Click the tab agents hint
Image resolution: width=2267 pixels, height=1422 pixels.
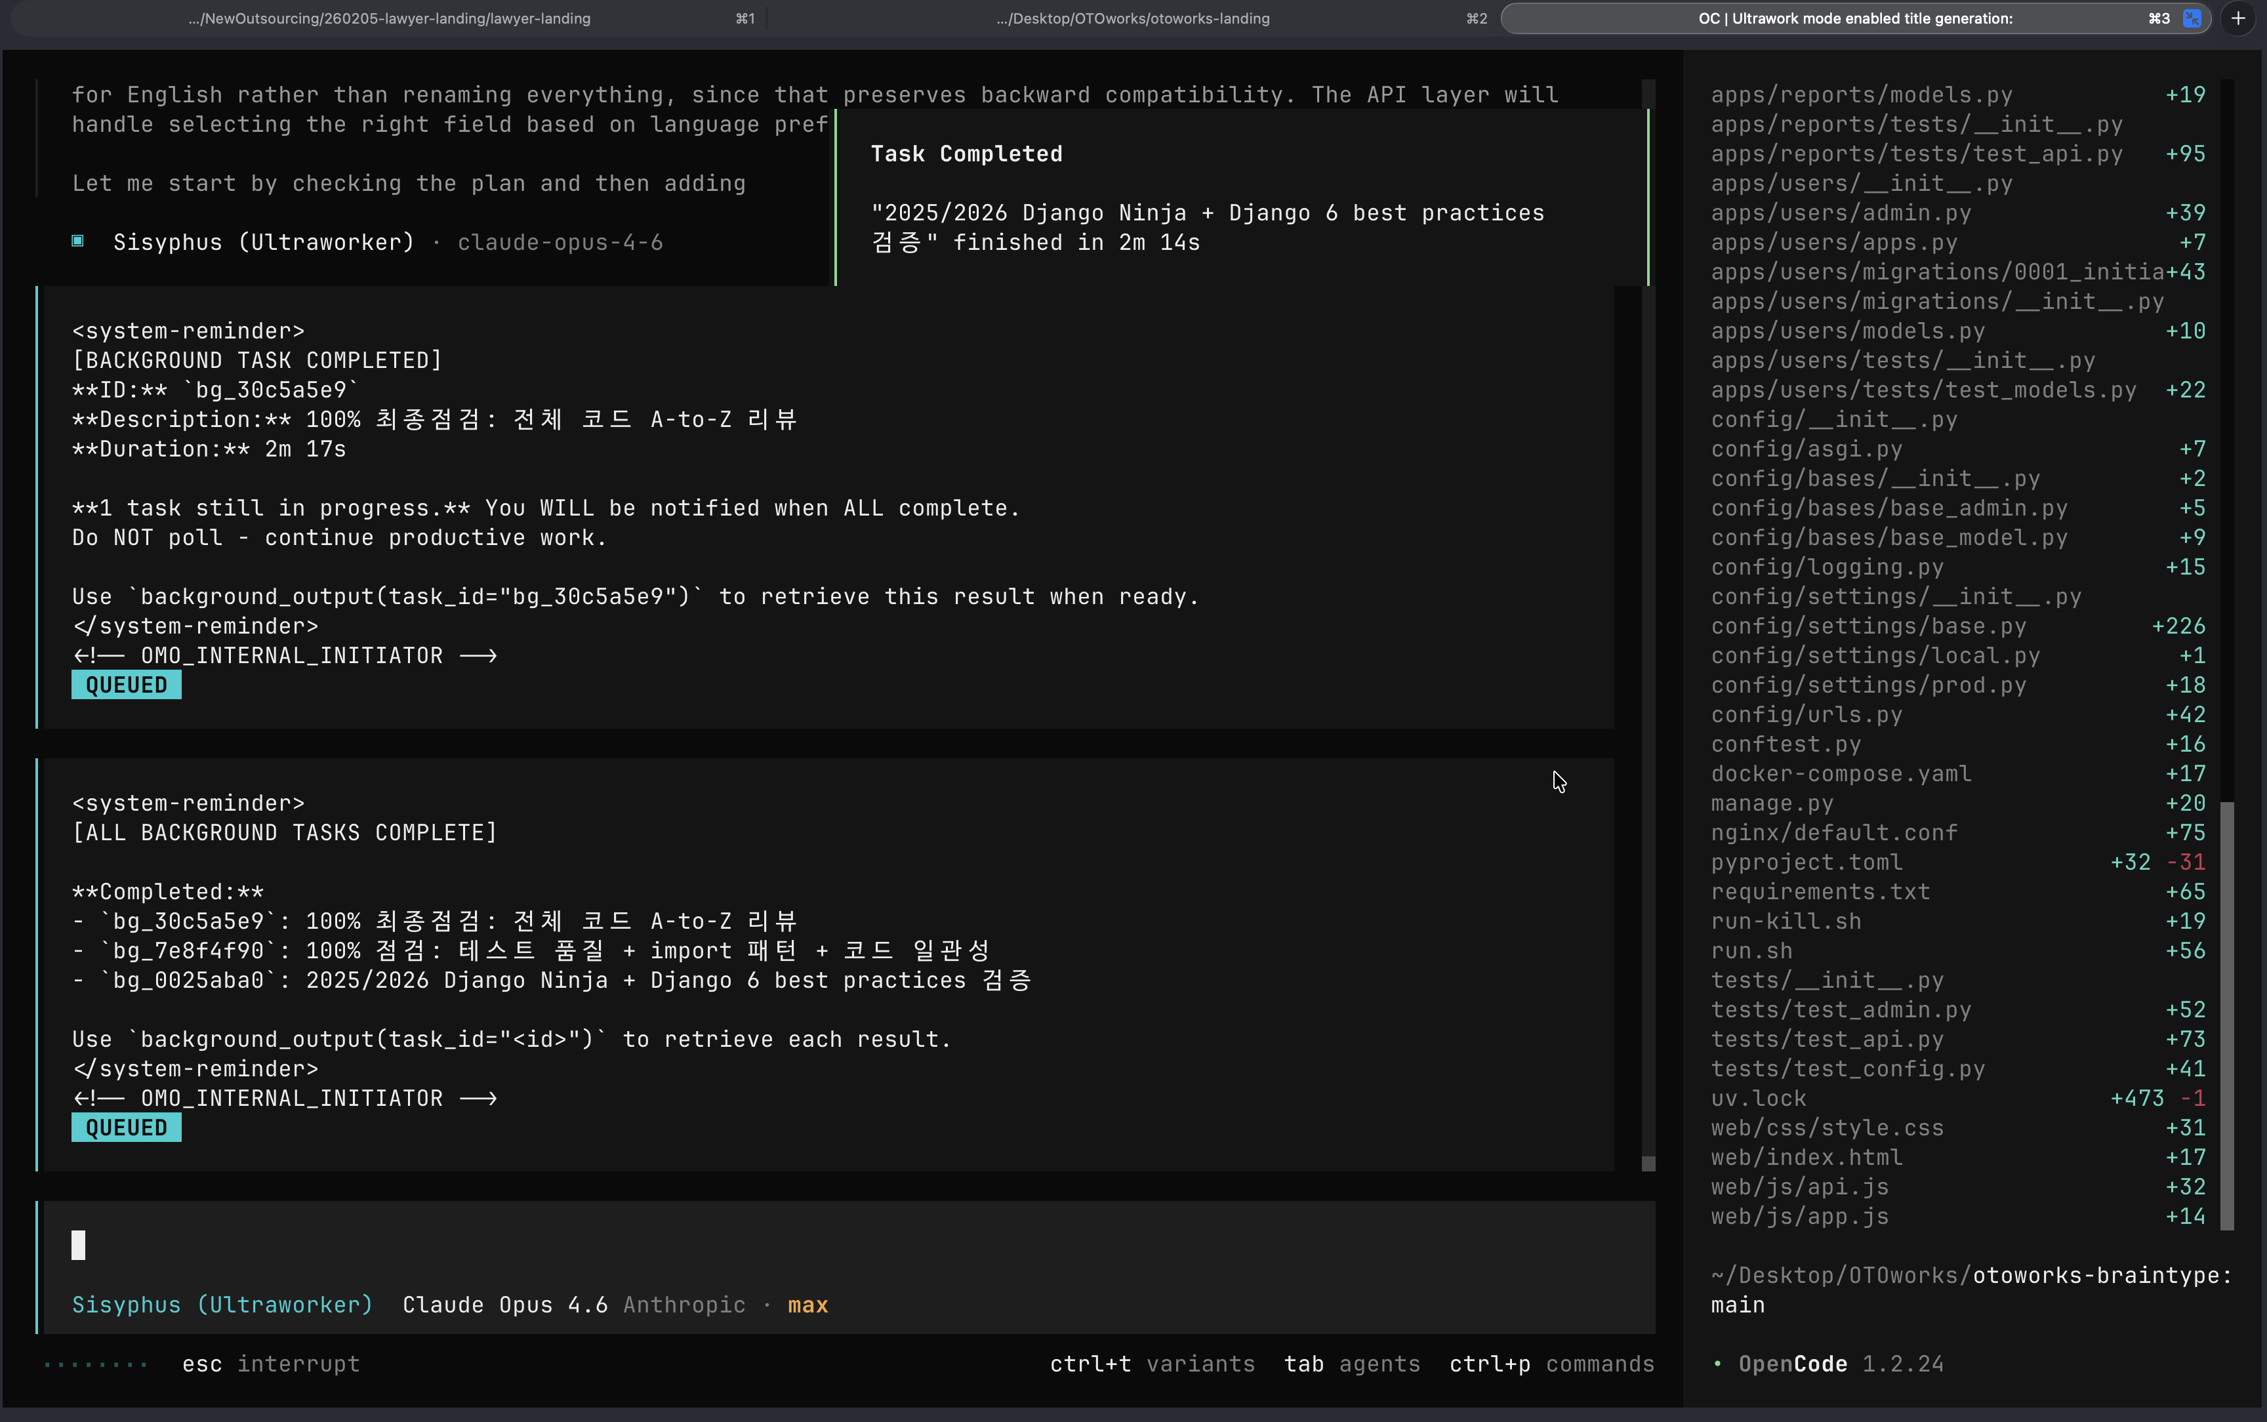tap(1351, 1364)
